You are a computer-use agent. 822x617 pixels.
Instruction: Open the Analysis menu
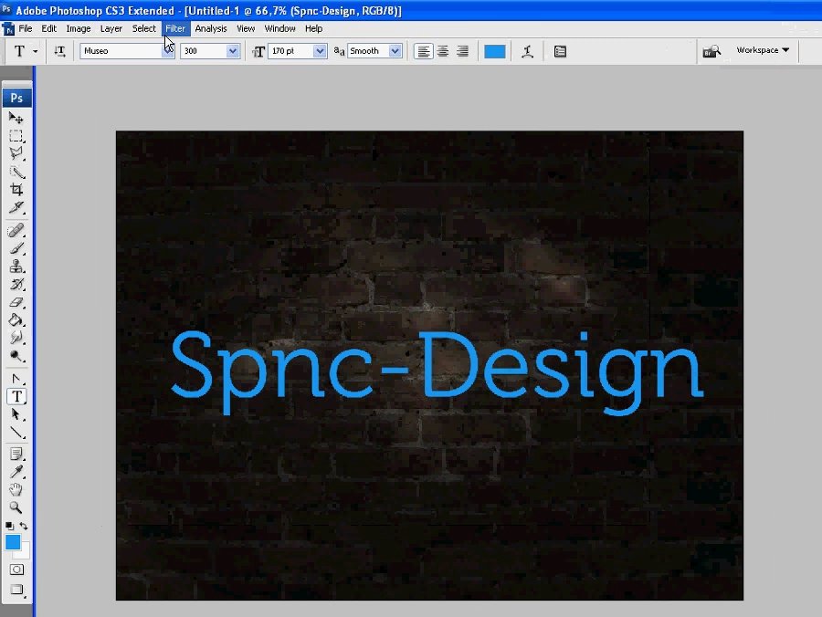tap(211, 29)
